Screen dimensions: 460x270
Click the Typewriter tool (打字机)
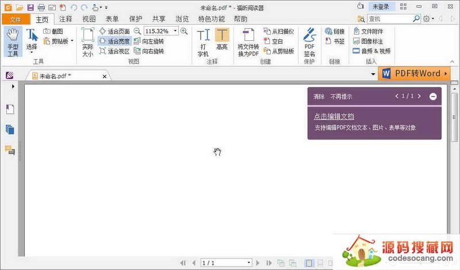(x=203, y=41)
